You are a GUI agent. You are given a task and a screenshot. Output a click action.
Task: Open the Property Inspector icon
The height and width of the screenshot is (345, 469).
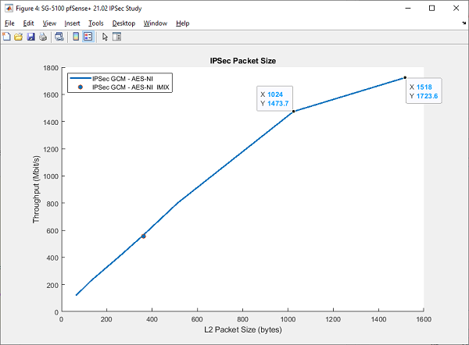116,36
